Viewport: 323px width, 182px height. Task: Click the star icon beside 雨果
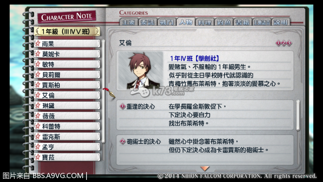coord(38,44)
